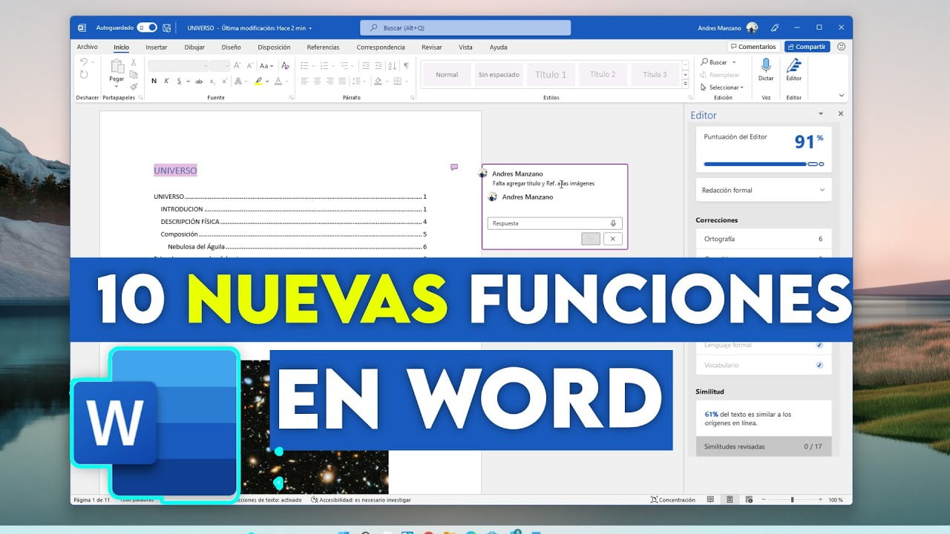Apply the yellow text highlight color
Image resolution: width=950 pixels, height=534 pixels.
pyautogui.click(x=258, y=82)
